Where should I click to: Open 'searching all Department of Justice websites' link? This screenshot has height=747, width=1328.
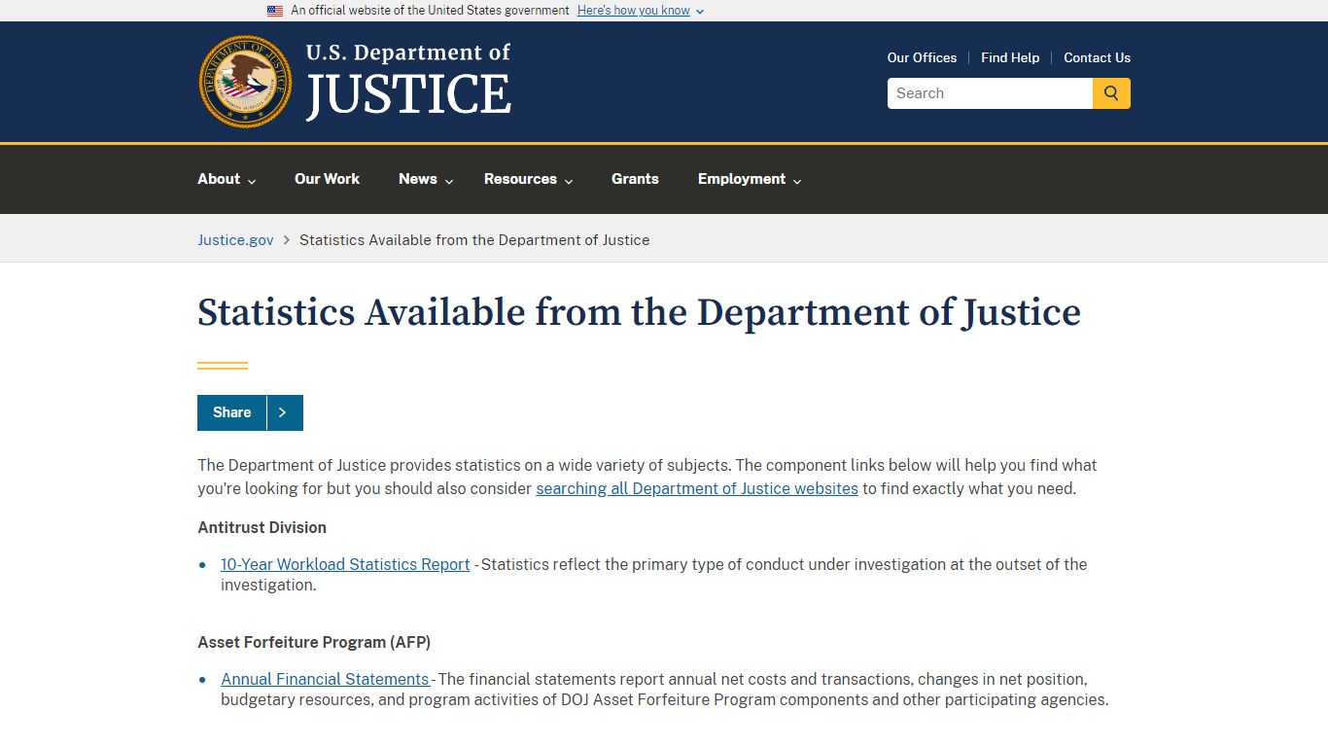tap(697, 488)
